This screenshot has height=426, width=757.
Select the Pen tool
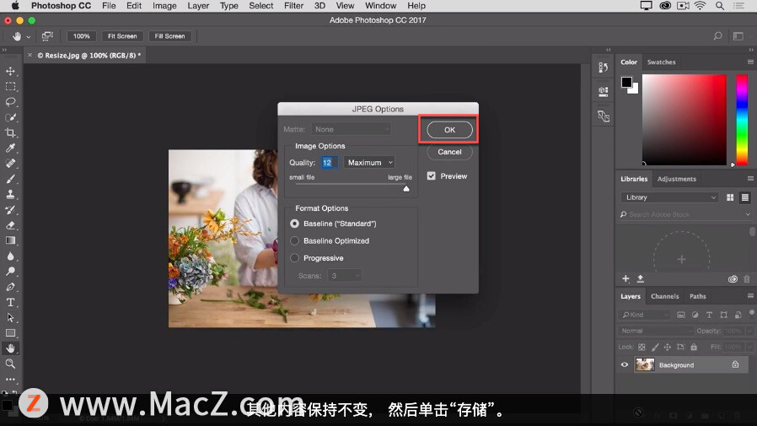pyautogui.click(x=10, y=287)
